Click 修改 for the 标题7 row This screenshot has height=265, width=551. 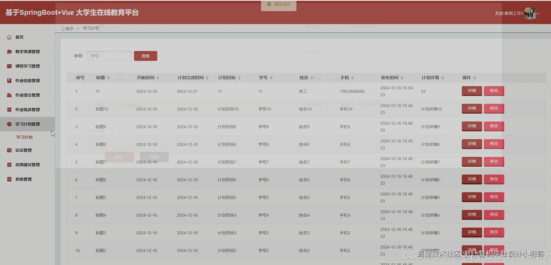click(494, 161)
